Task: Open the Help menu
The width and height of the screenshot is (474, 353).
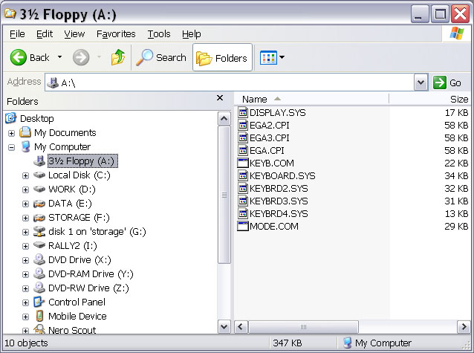Action: pos(192,34)
